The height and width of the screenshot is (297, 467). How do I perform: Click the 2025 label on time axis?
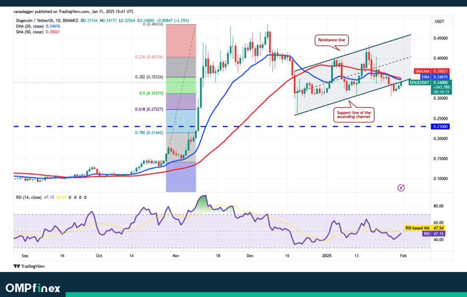pyautogui.click(x=326, y=256)
